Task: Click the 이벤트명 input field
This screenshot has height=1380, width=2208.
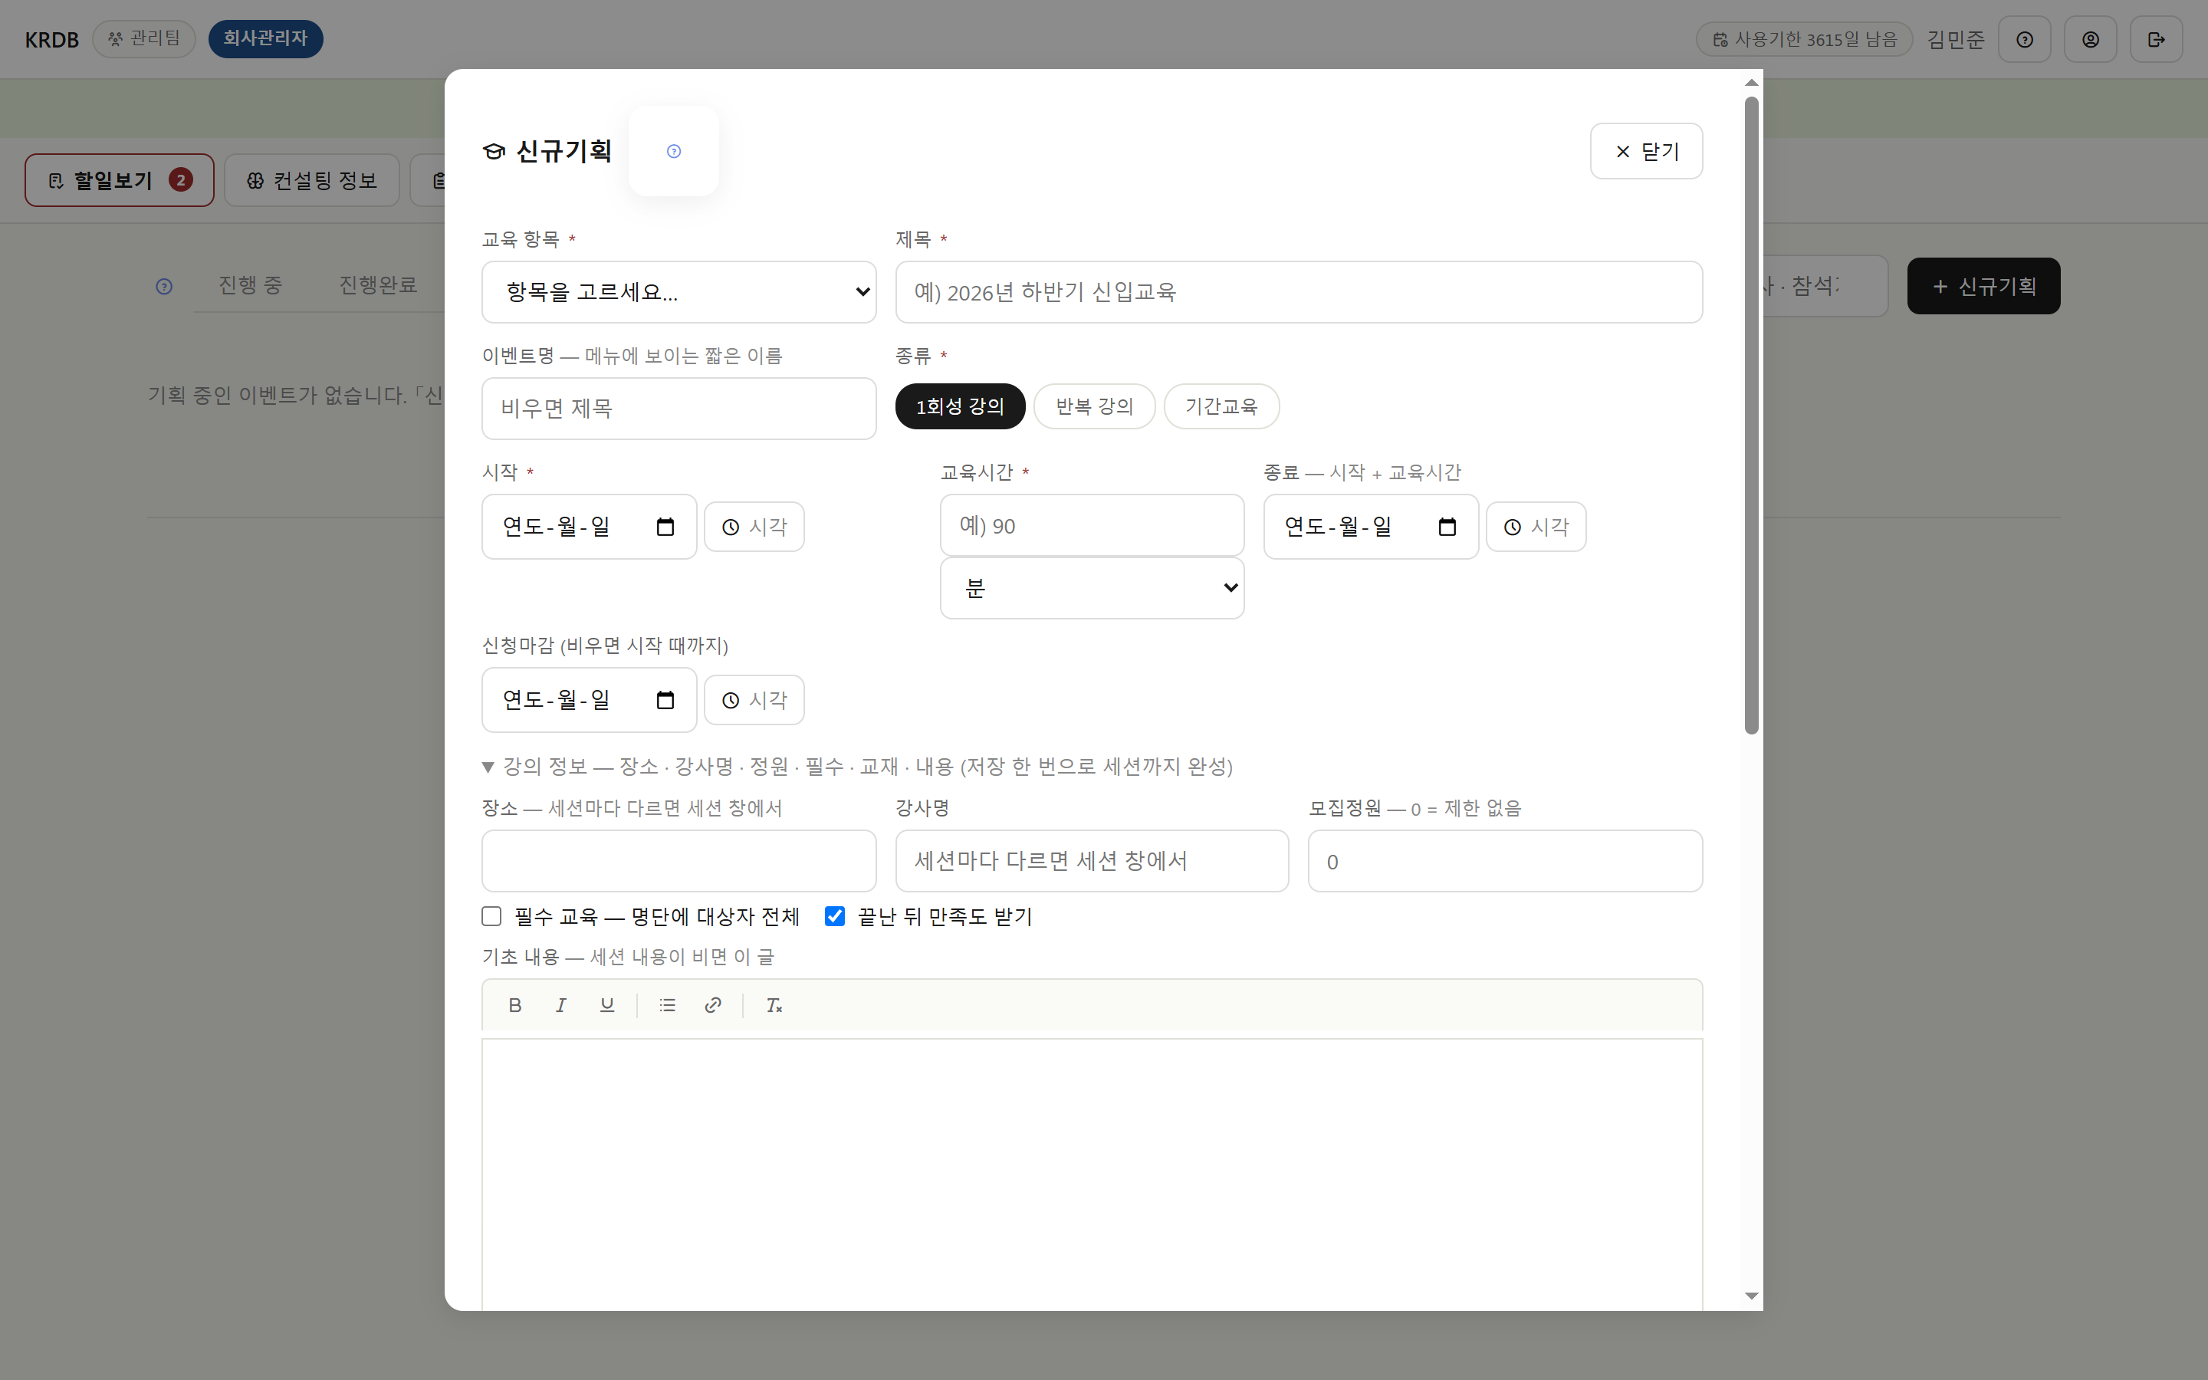Action: click(678, 409)
